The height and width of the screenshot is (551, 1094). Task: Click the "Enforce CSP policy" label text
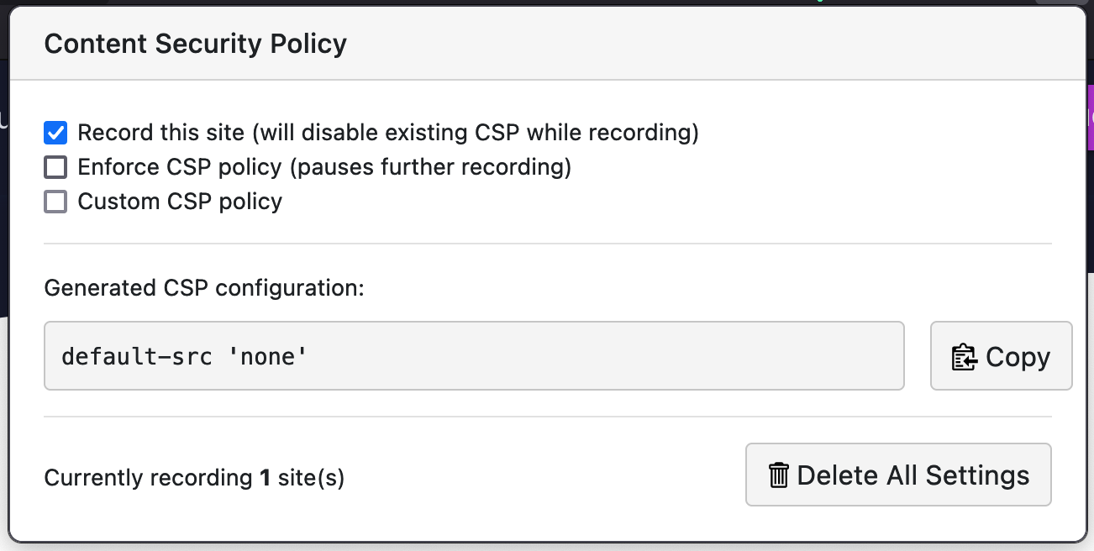pyautogui.click(x=179, y=167)
